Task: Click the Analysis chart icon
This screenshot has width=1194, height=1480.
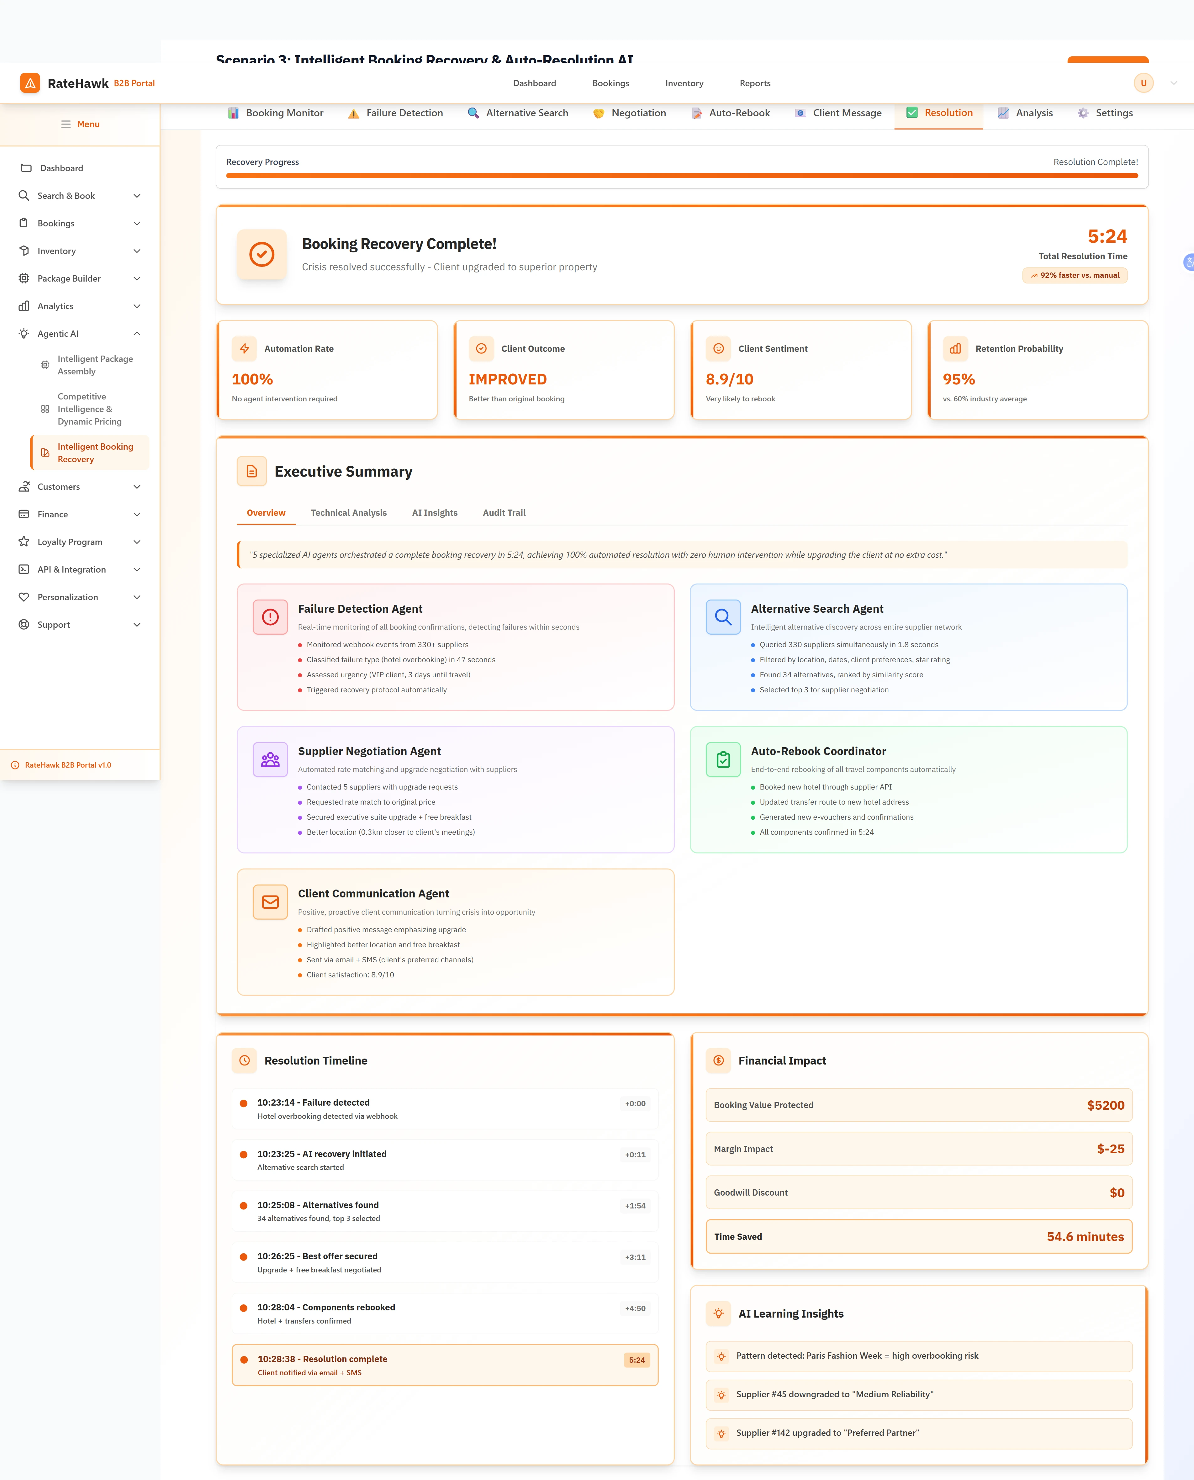Action: (1003, 113)
